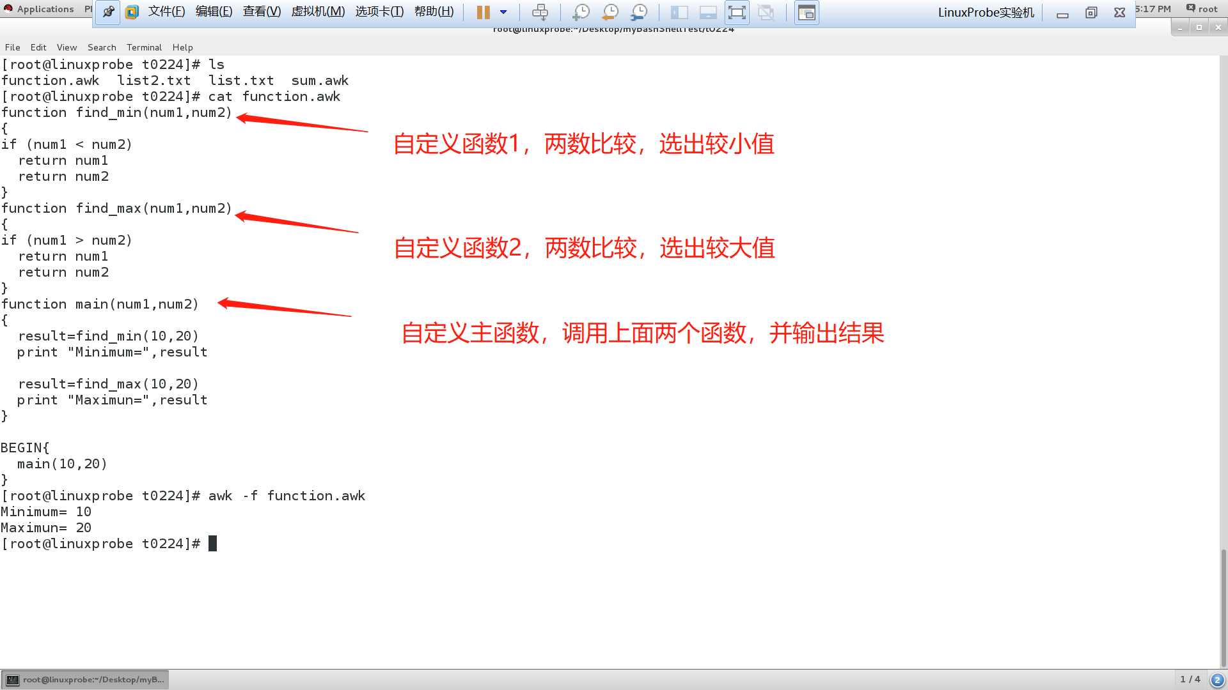The width and height of the screenshot is (1228, 690).
Task: Click the line function find_min(num1,num2)
Action: [116, 112]
